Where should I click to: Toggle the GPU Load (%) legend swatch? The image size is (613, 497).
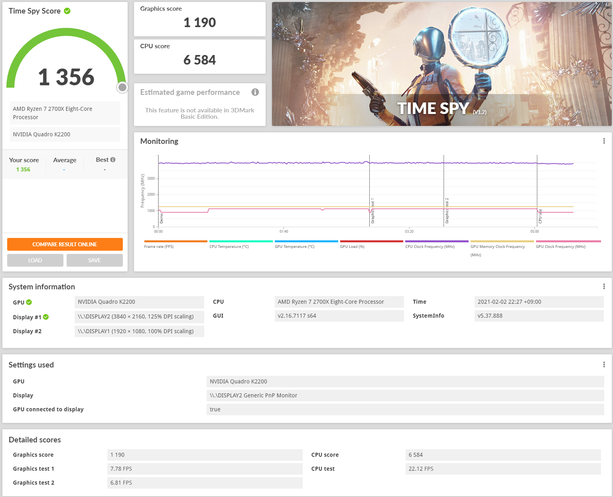[371, 242]
